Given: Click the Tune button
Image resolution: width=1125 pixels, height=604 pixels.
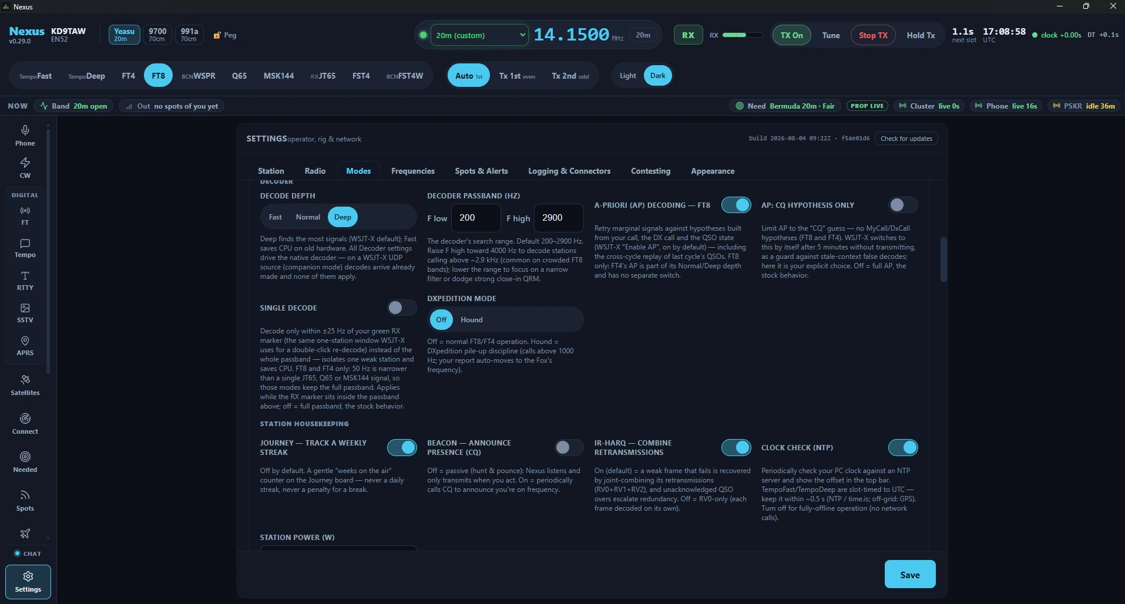Looking at the screenshot, I should click(831, 35).
